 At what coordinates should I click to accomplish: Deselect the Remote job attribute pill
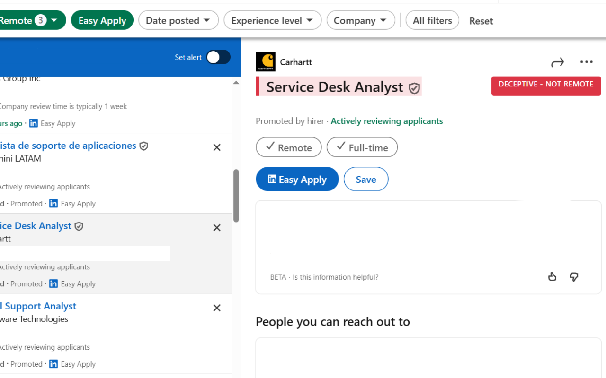(289, 147)
